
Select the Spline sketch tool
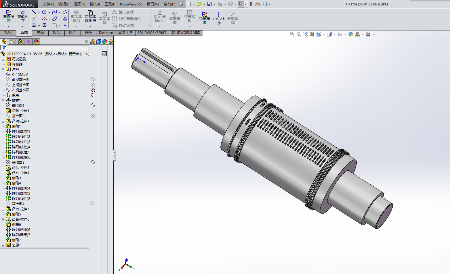point(55,12)
